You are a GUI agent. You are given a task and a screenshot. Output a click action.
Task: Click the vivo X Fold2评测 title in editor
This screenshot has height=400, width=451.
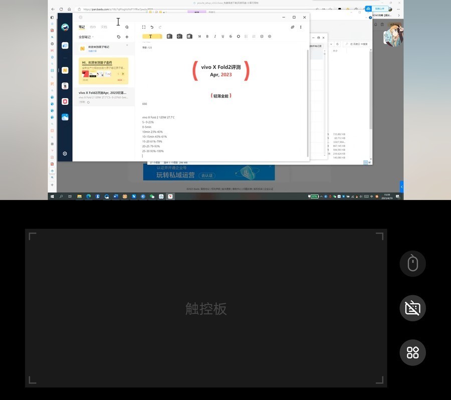pyautogui.click(x=220, y=67)
